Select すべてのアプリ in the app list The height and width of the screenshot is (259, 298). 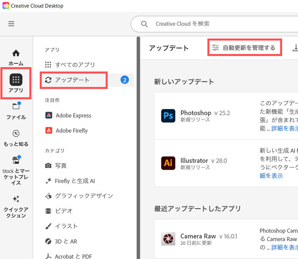70,65
